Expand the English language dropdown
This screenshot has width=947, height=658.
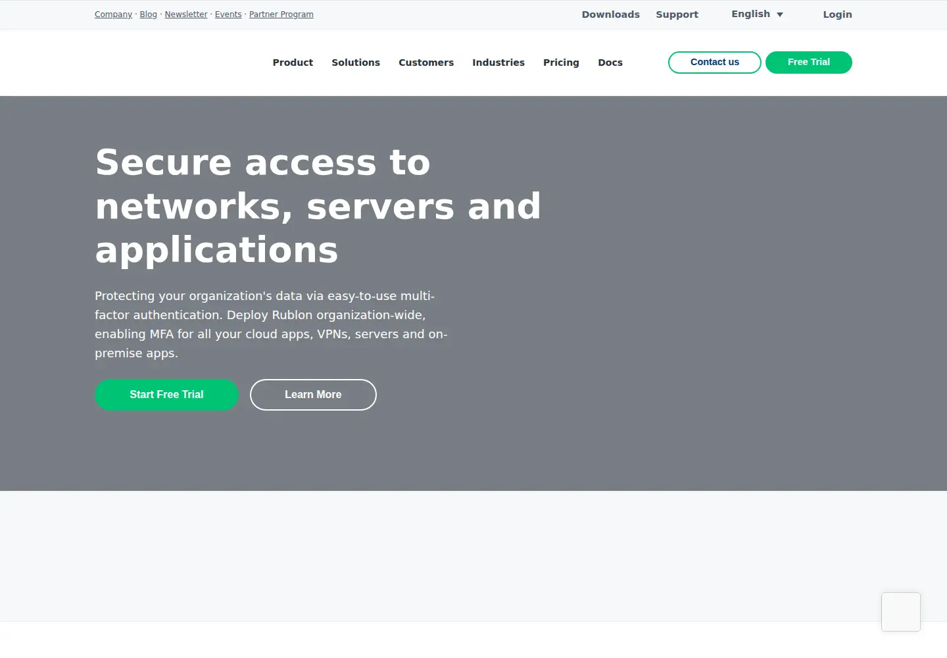pyautogui.click(x=757, y=14)
